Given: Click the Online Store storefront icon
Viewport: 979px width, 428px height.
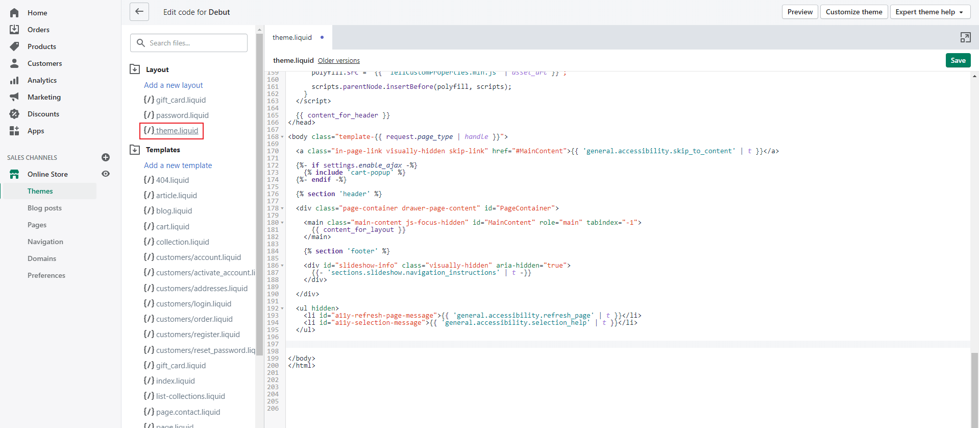Looking at the screenshot, I should [14, 174].
